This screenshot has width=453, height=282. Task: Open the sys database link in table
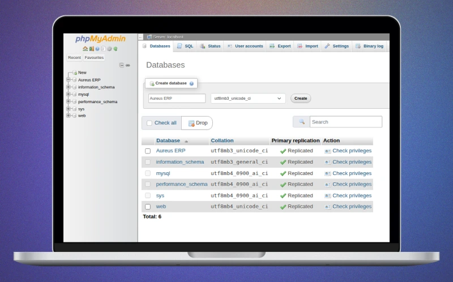click(x=160, y=195)
